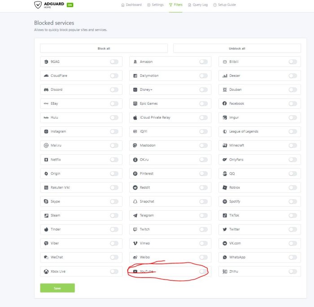This screenshot has width=314, height=307.
Task: Click the Block all button
Action: (104, 49)
